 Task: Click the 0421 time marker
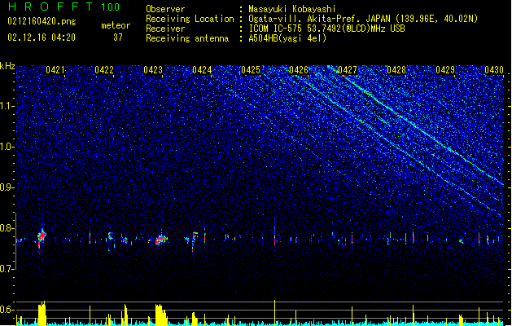[x=55, y=70]
